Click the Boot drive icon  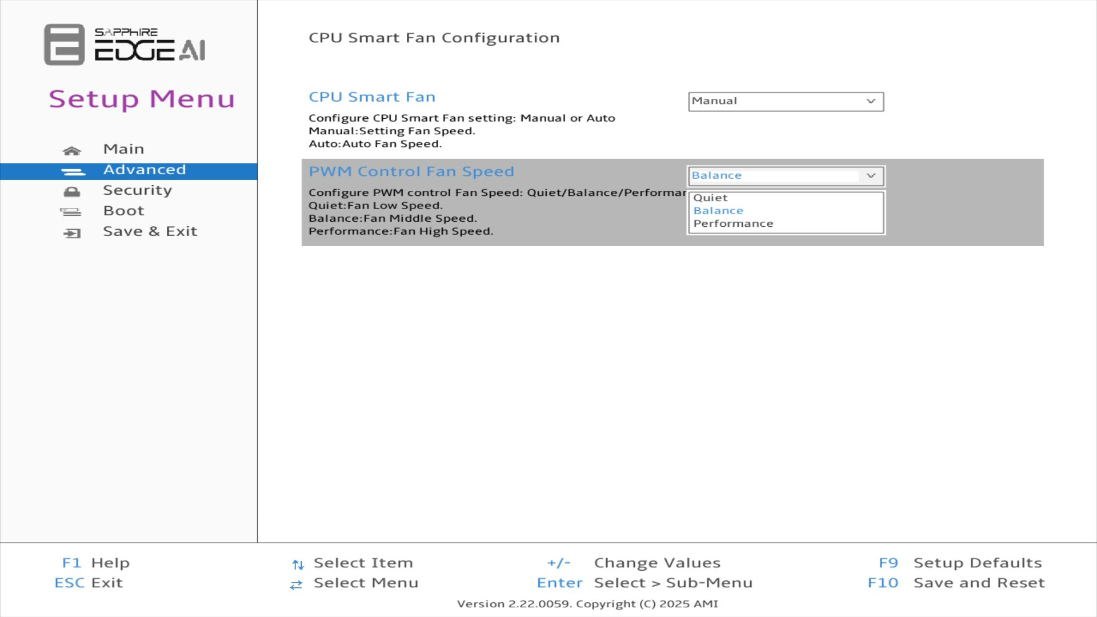click(71, 213)
